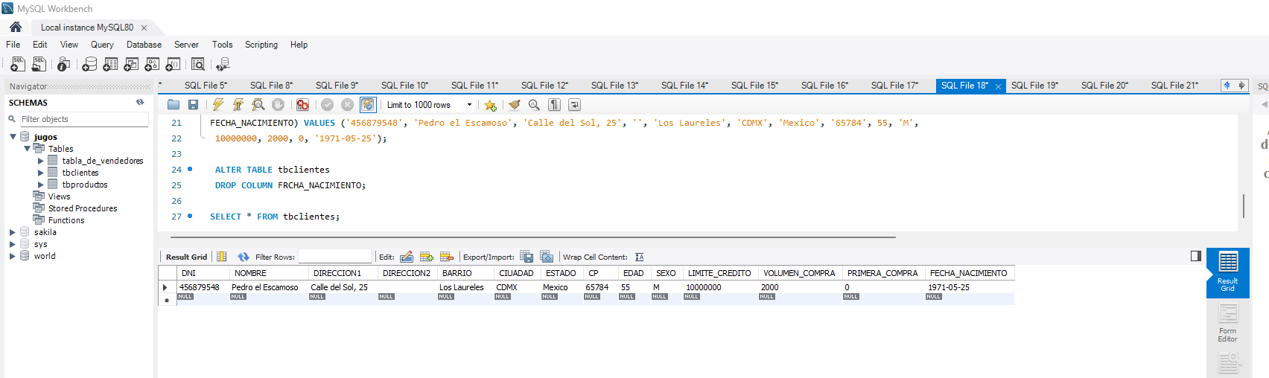
Task: Commit the current transaction
Action: pos(327,105)
